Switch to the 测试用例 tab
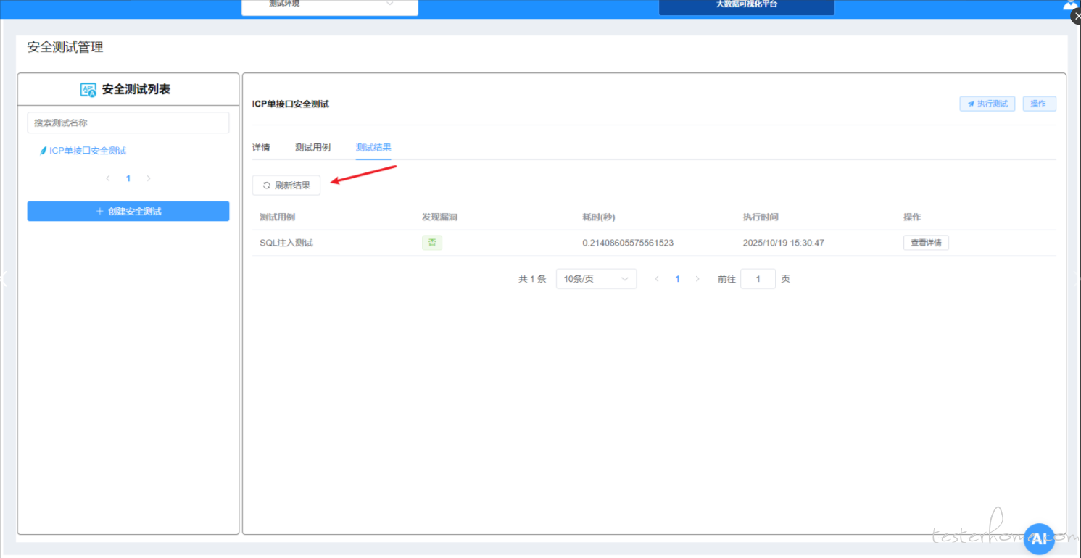This screenshot has width=1081, height=558. click(x=312, y=147)
